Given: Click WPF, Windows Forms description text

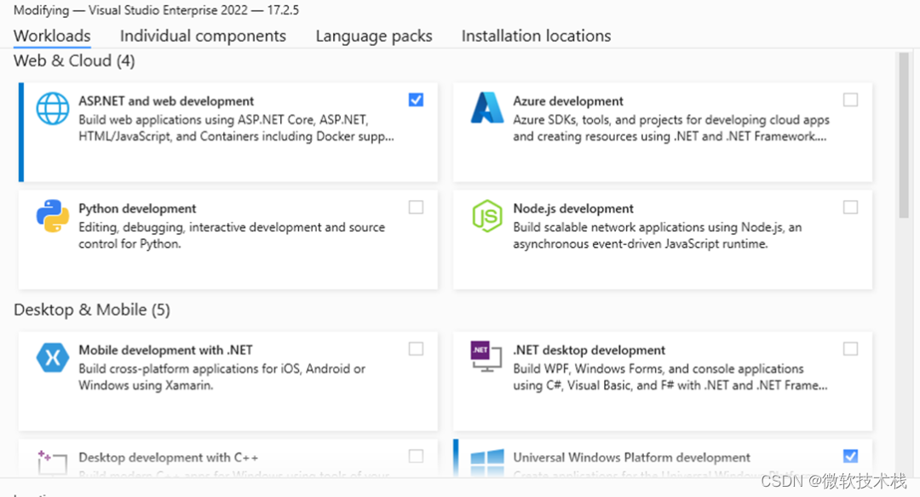Looking at the screenshot, I should click(x=670, y=377).
